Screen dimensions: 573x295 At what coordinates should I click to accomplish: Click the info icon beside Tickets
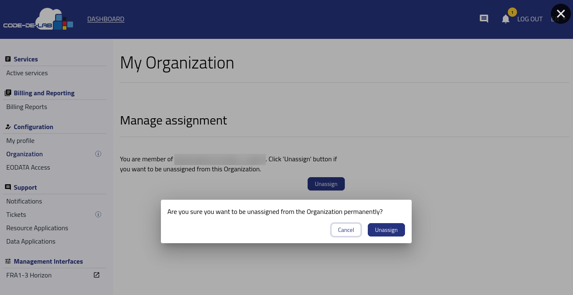98,214
